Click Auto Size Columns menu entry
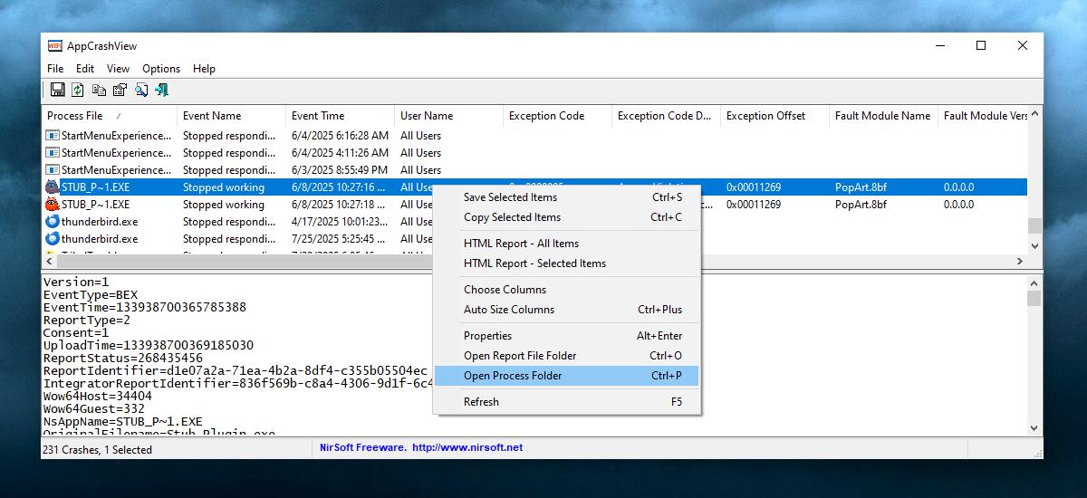Image resolution: width=1087 pixels, height=498 pixels. 508,310
